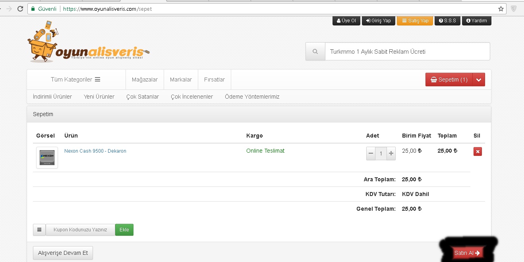Click the address bar URL
Screen dimensions: 524x262
pyautogui.click(x=107, y=8)
